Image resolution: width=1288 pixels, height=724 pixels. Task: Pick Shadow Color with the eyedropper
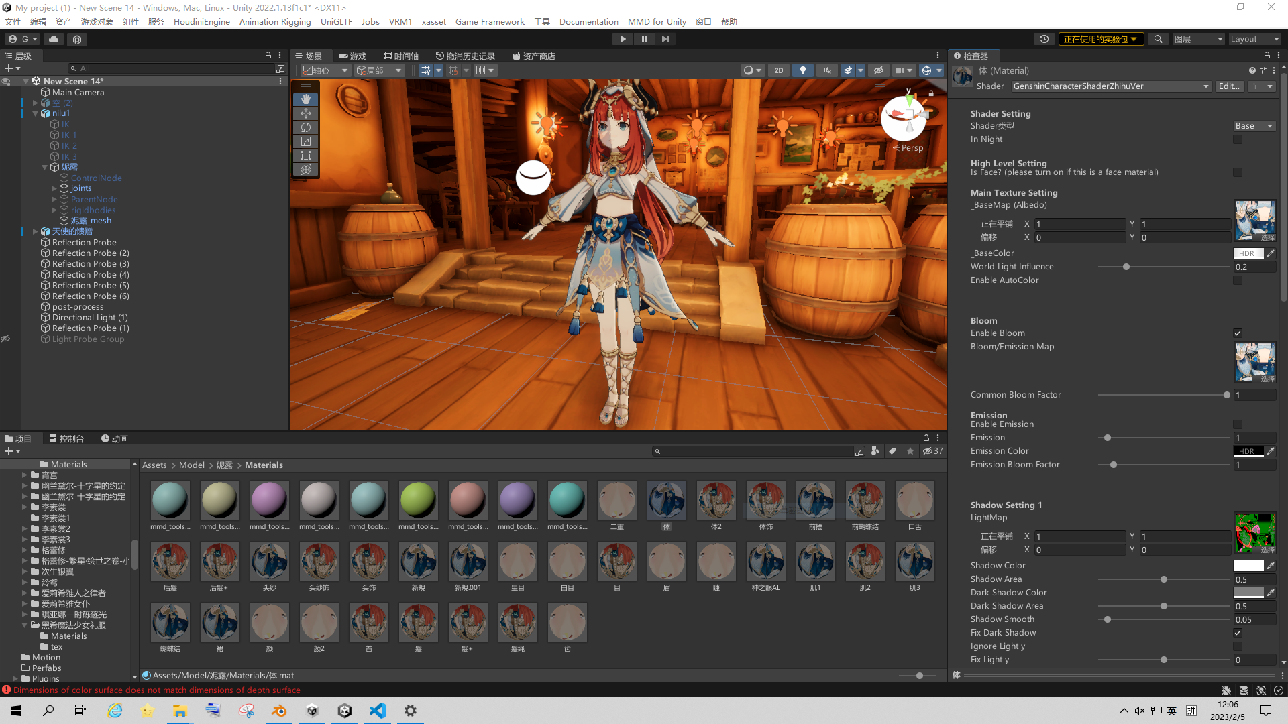pyautogui.click(x=1271, y=566)
